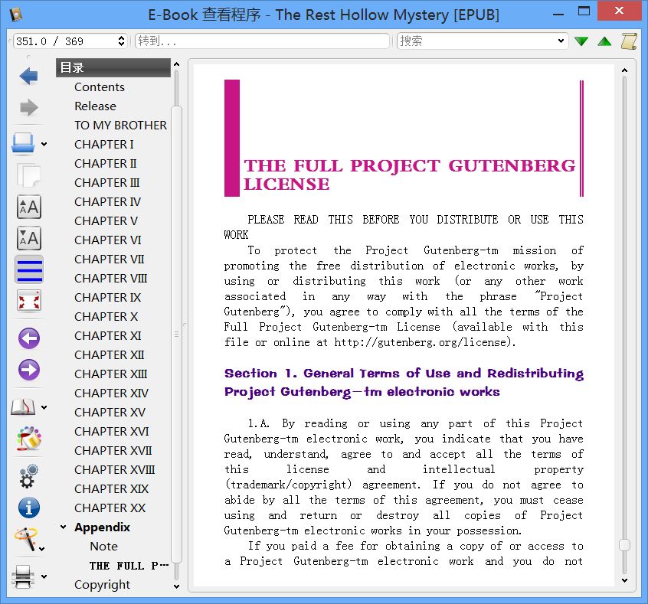This screenshot has width=648, height=604.
Task: Click THE FULL PROJECT GUTENBERG LICENSE heading
Action: 409,175
